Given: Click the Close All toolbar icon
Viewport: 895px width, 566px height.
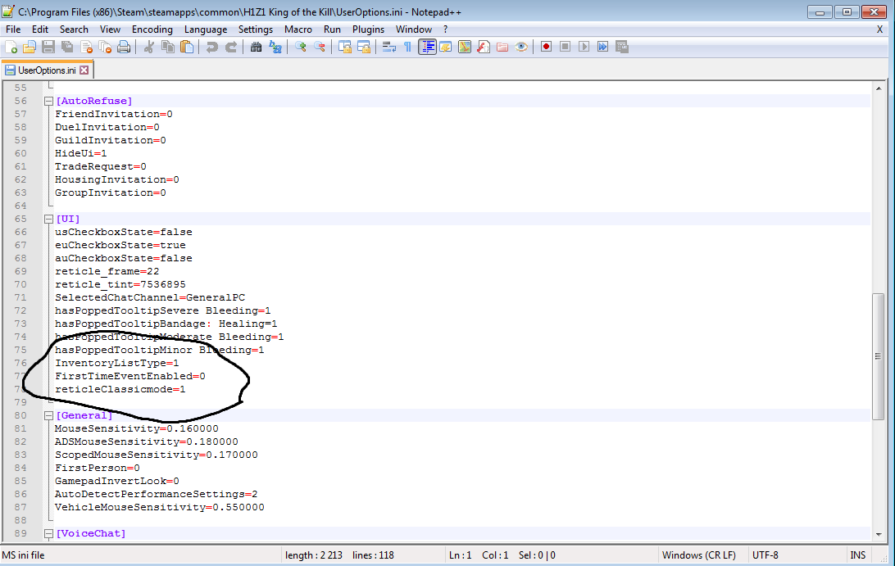Looking at the screenshot, I should (105, 47).
